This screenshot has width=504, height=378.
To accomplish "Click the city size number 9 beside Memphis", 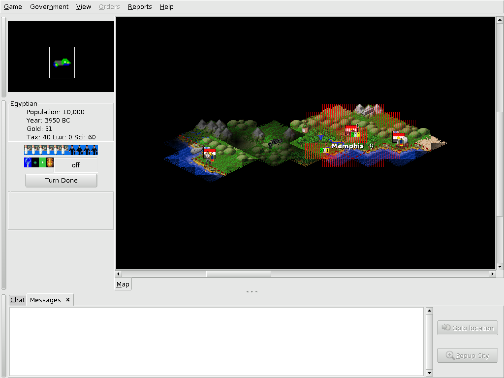I will pos(372,146).
